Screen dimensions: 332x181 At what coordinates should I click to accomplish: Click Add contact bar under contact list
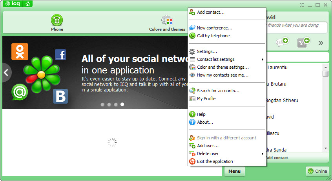click(297, 157)
